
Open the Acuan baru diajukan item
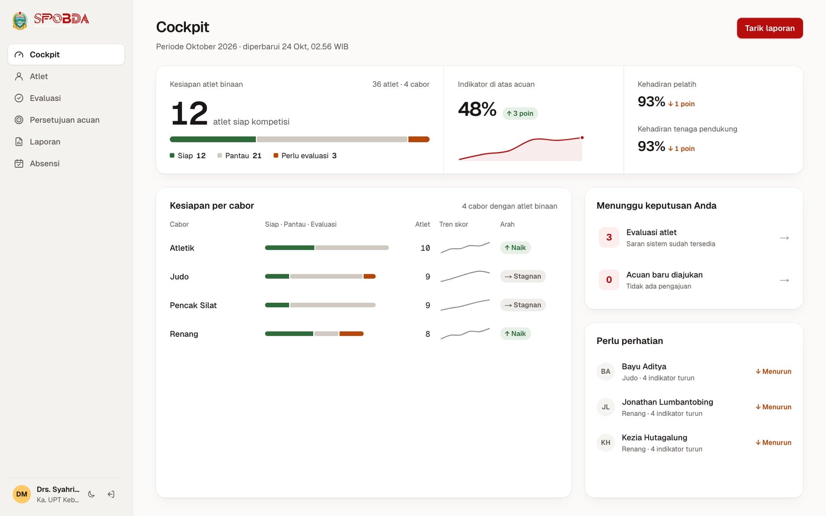click(694, 280)
